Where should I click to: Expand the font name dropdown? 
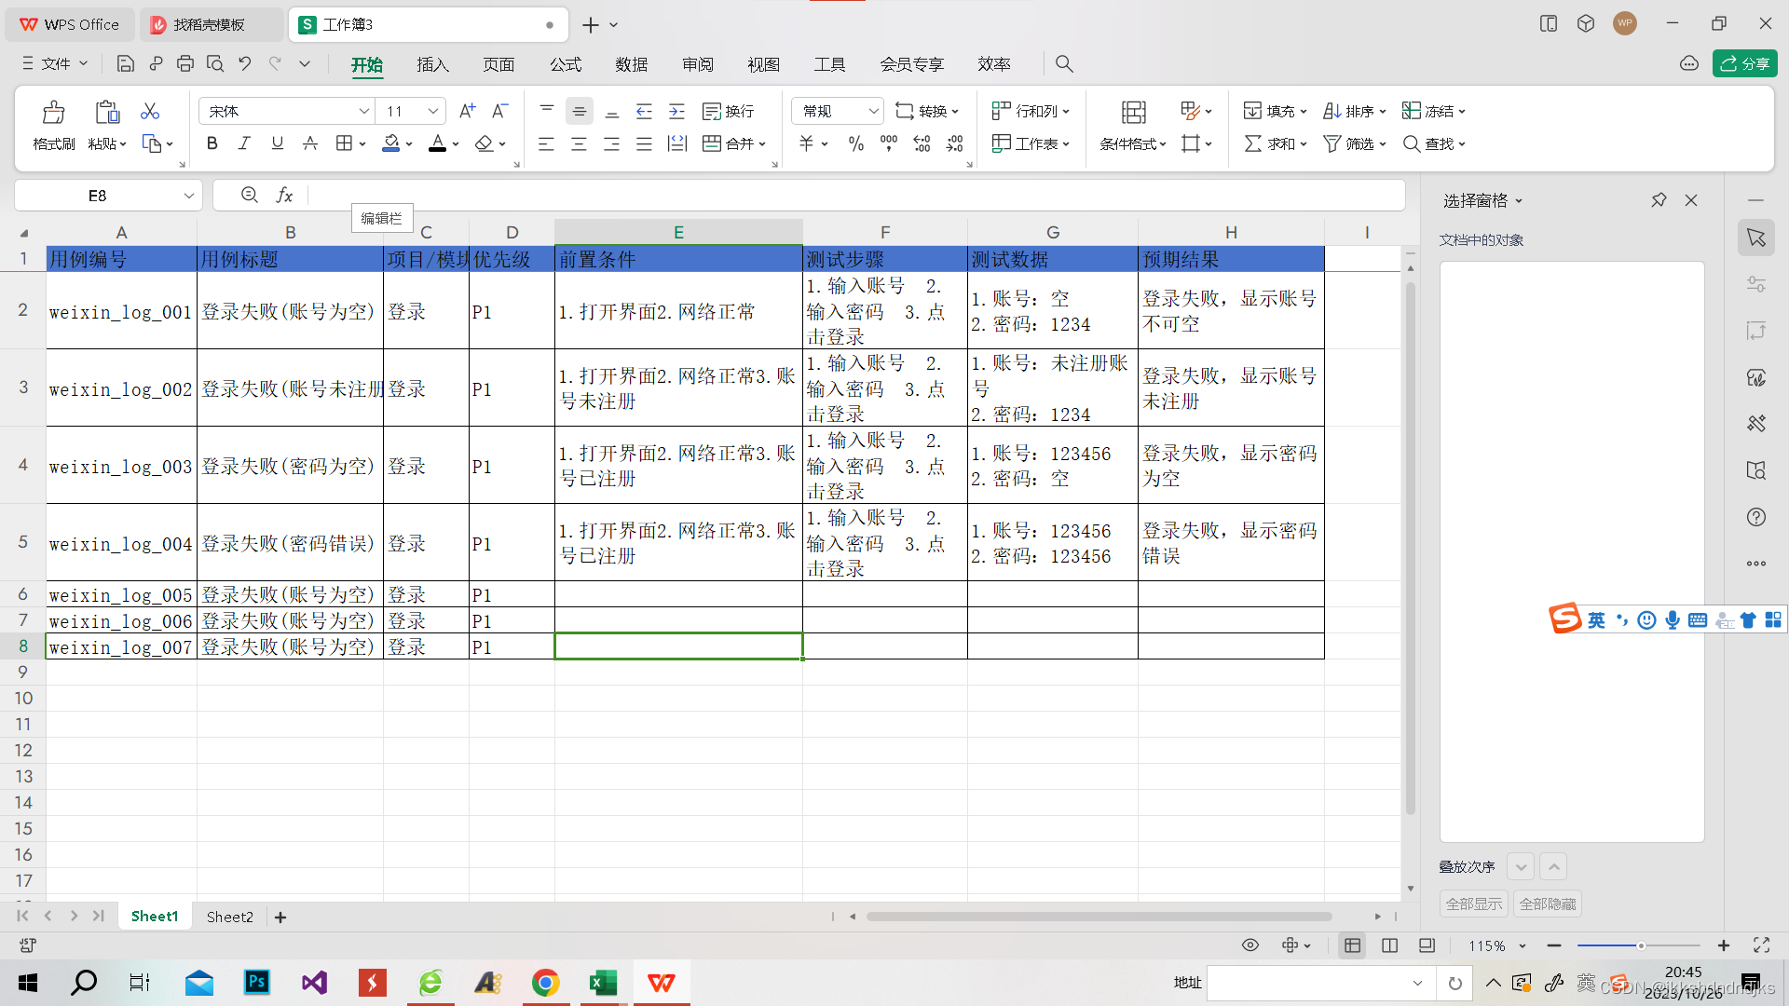[x=363, y=111]
